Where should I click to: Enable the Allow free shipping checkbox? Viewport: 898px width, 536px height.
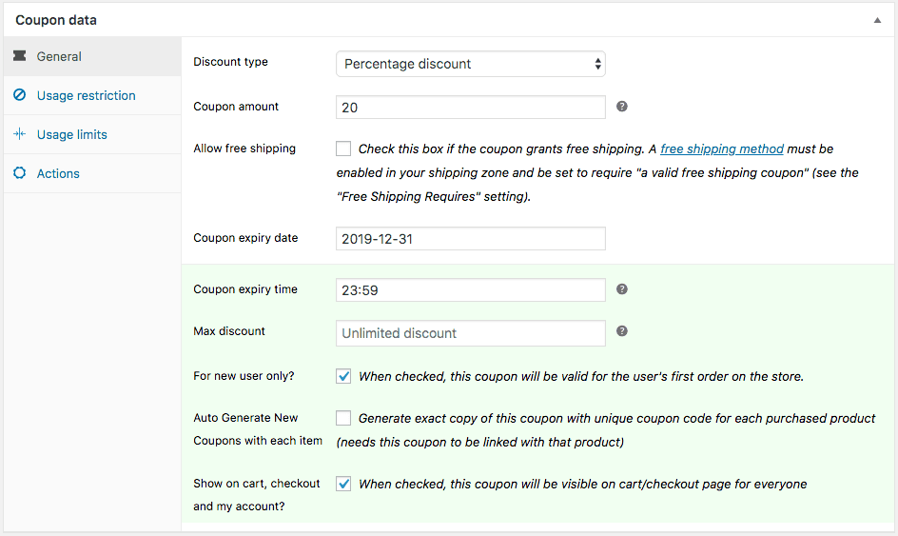pos(343,149)
